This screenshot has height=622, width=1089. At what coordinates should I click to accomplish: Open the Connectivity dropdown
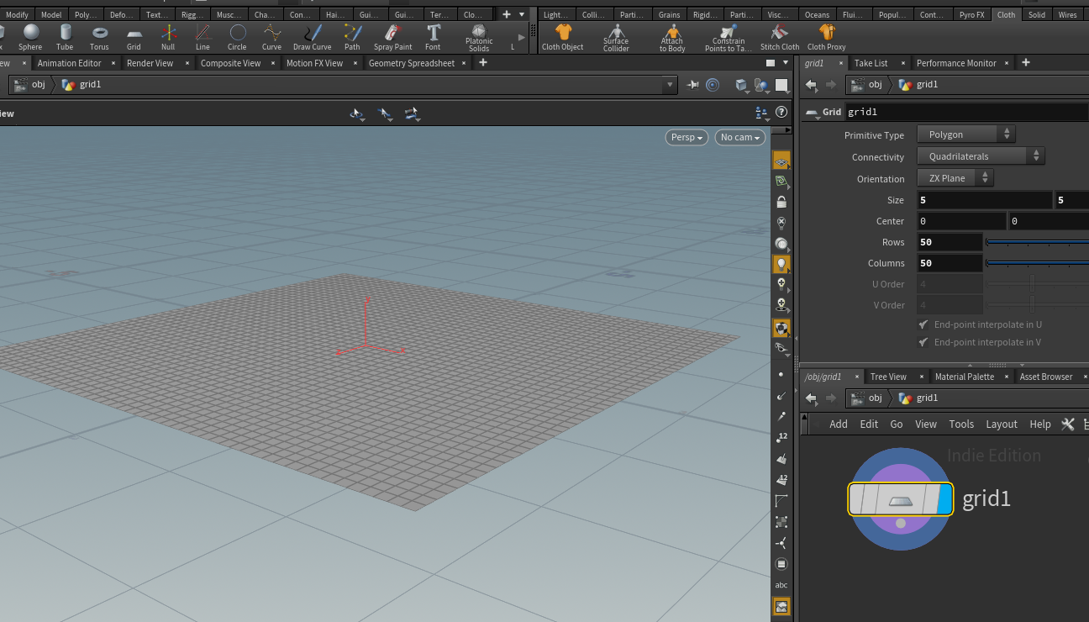coord(981,156)
